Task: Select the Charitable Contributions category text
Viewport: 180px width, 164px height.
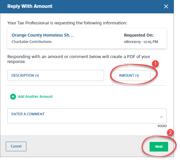Action: (x=32, y=42)
